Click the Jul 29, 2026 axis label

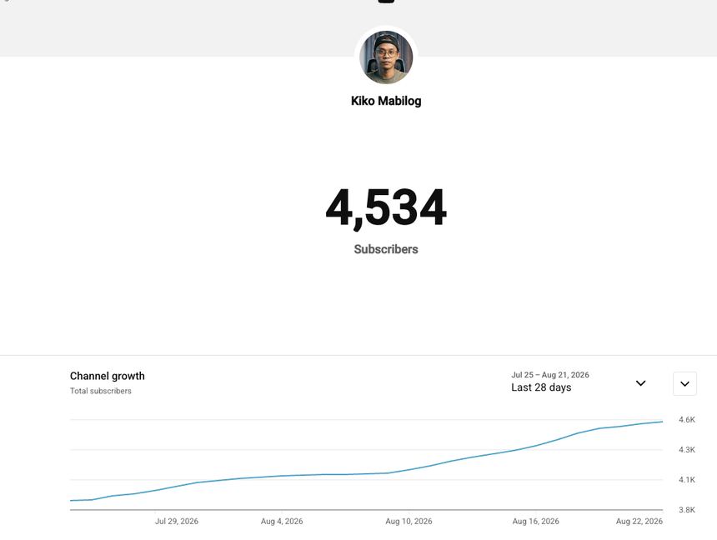(177, 522)
